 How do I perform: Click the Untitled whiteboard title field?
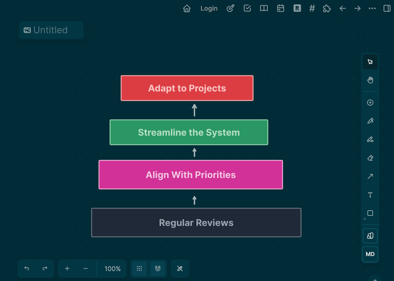[51, 30]
